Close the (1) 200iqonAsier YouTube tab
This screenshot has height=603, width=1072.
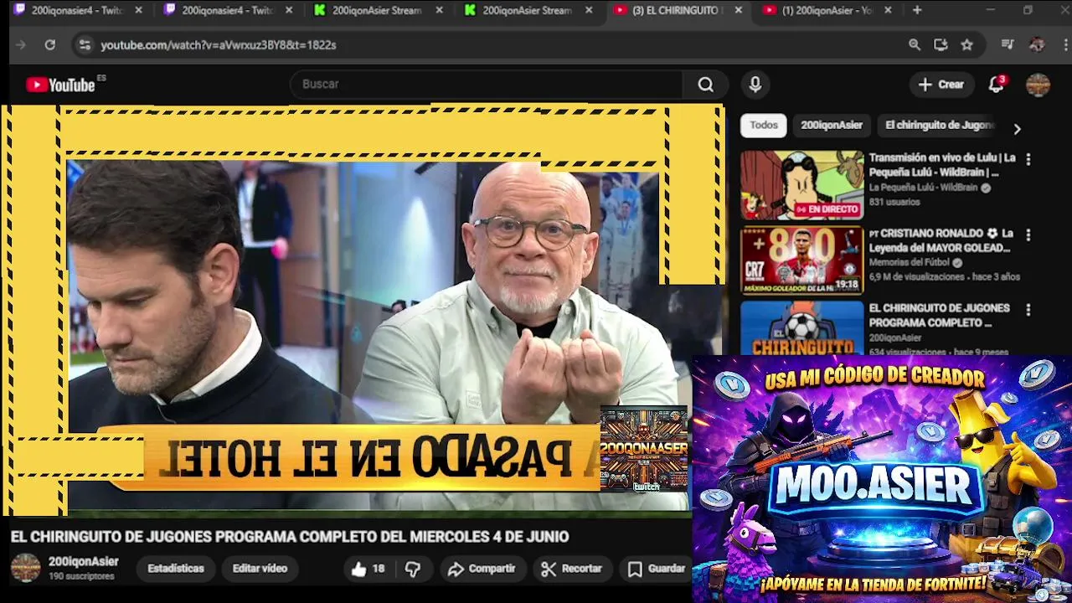[x=888, y=11]
